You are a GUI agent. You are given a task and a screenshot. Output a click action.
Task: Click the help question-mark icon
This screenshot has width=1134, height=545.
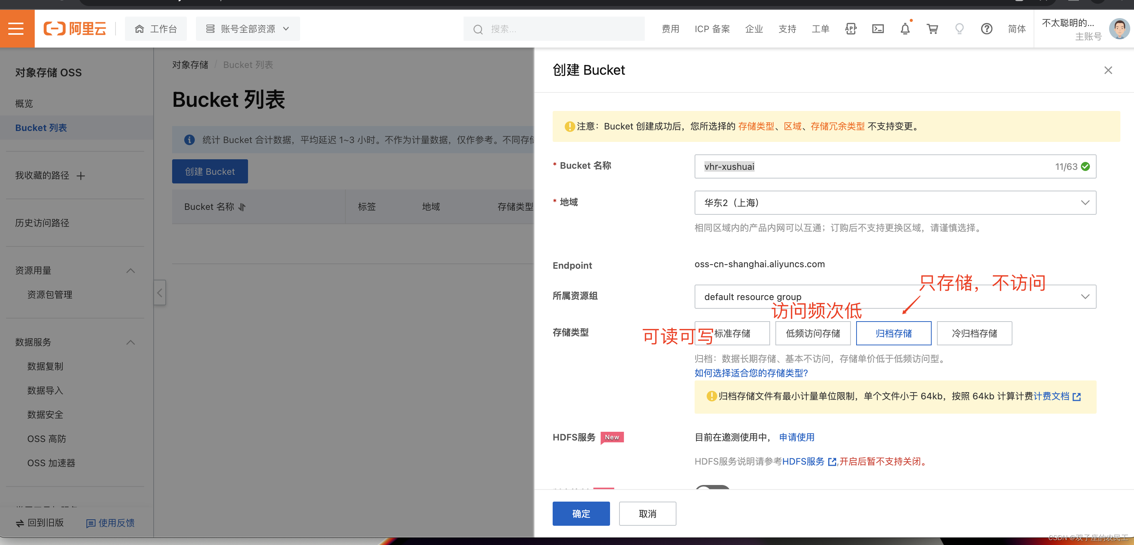coord(986,28)
